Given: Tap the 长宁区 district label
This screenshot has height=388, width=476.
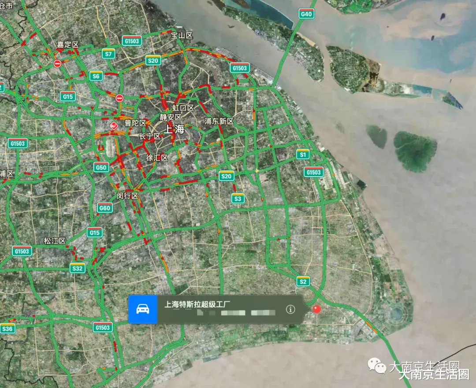Looking at the screenshot, I should (150, 137).
